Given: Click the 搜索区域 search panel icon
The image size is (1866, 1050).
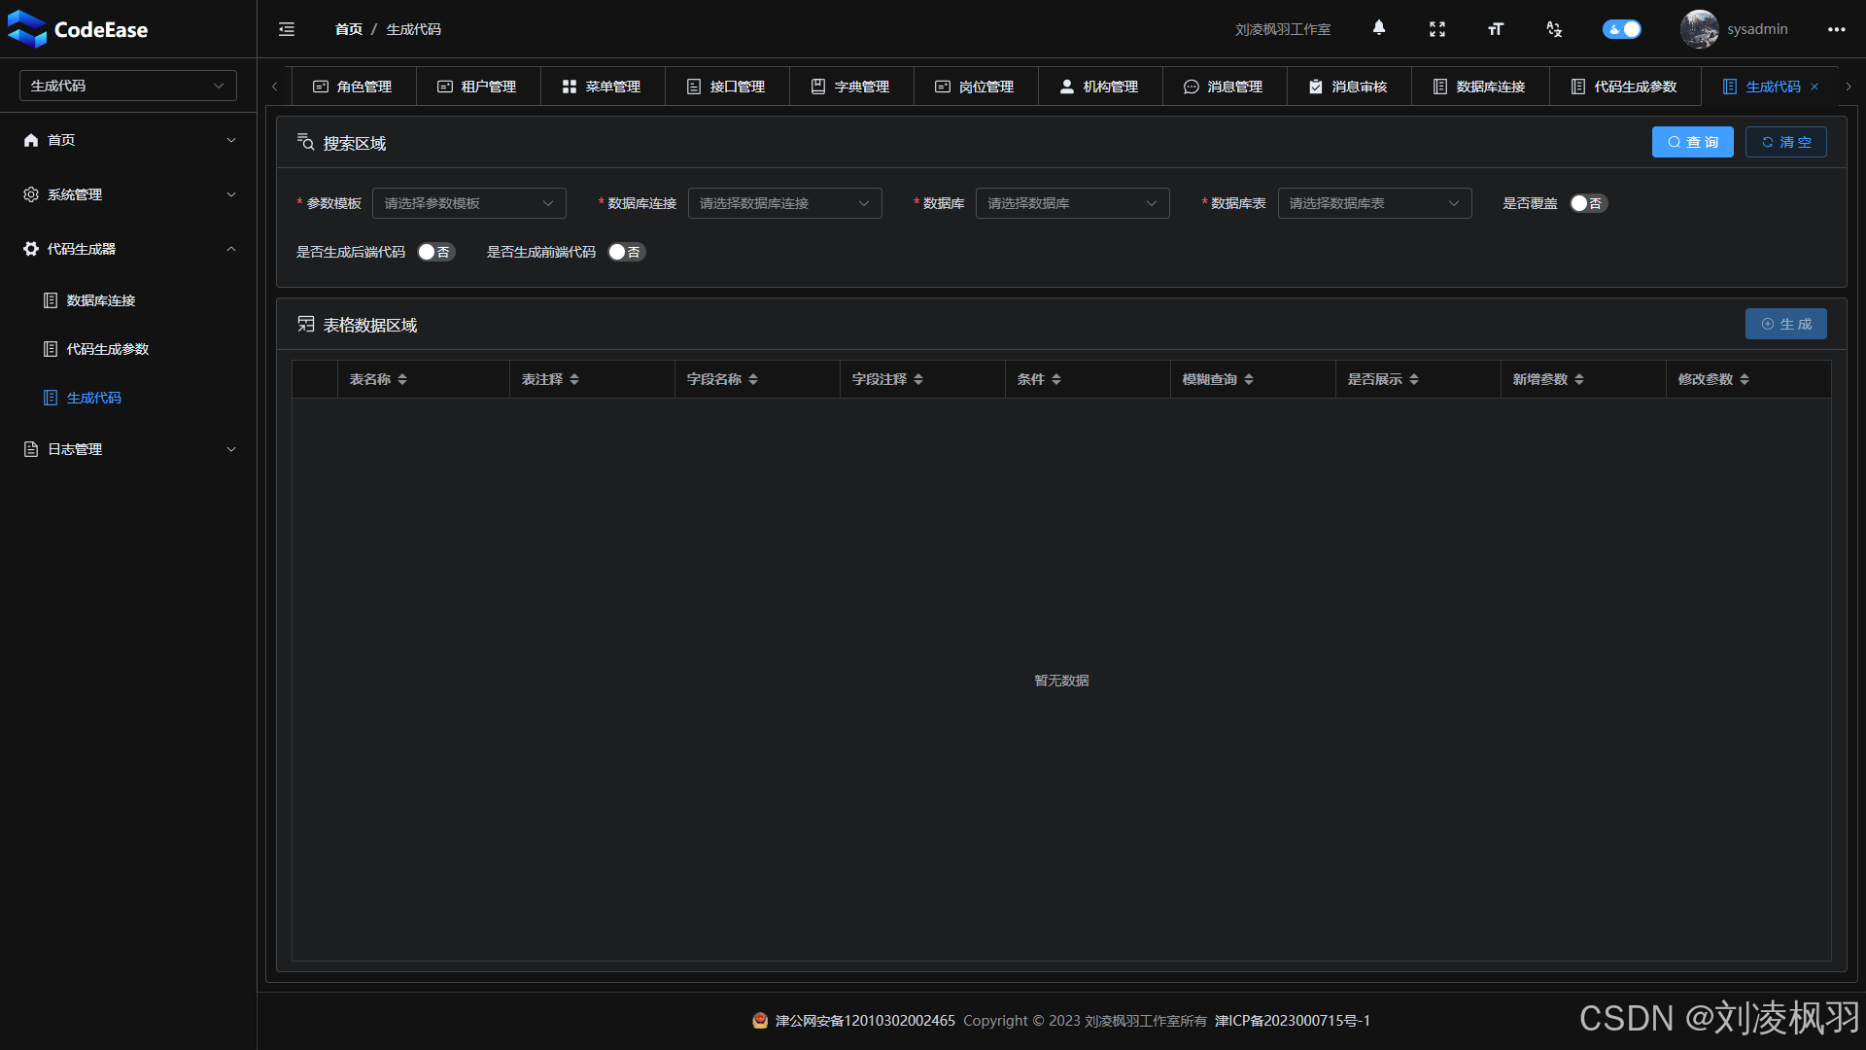Looking at the screenshot, I should [x=305, y=142].
